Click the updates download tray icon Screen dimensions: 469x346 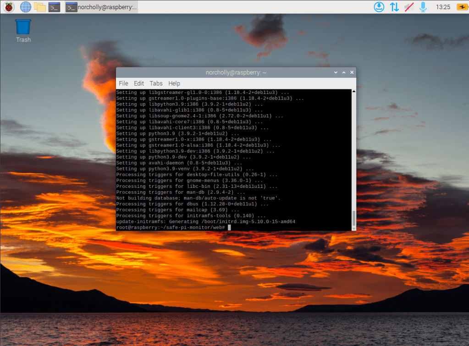(379, 7)
